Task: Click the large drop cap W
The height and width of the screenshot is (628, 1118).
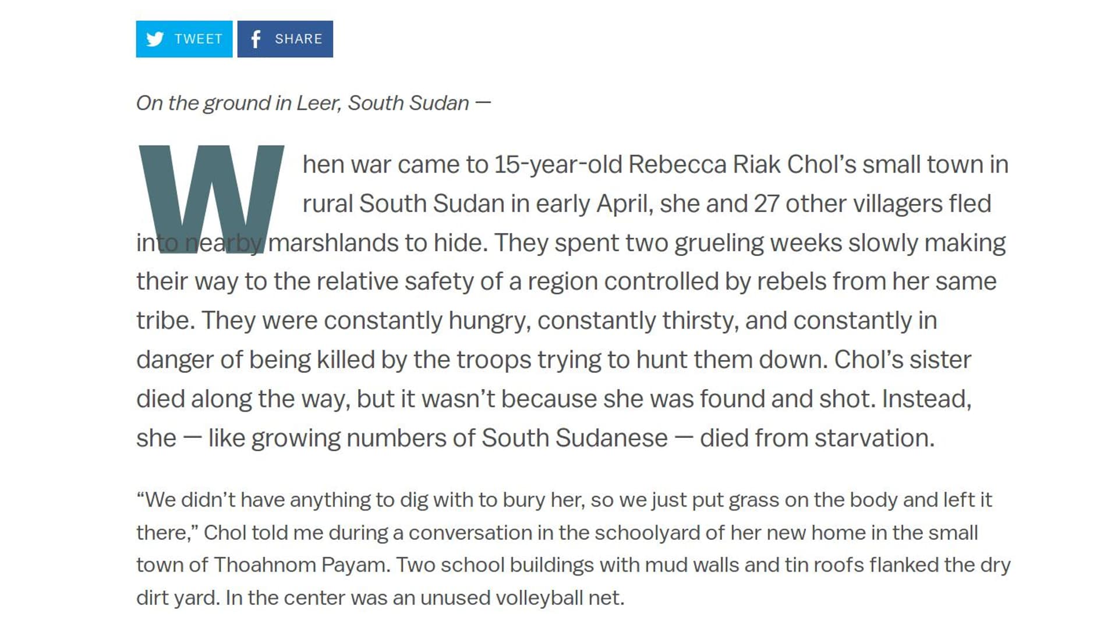Action: click(x=211, y=199)
